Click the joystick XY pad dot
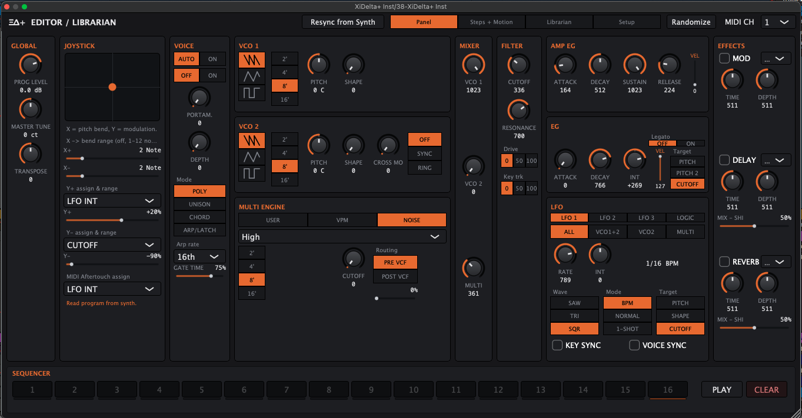This screenshot has height=418, width=802. coord(112,87)
